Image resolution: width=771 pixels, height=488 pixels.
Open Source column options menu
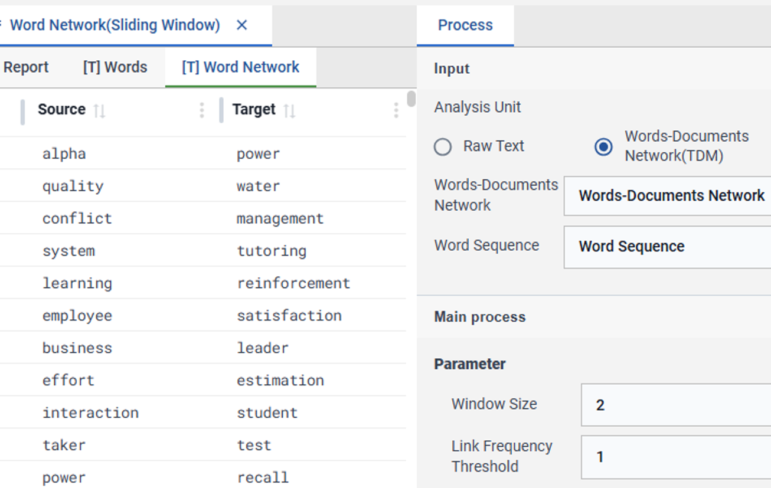pos(202,110)
